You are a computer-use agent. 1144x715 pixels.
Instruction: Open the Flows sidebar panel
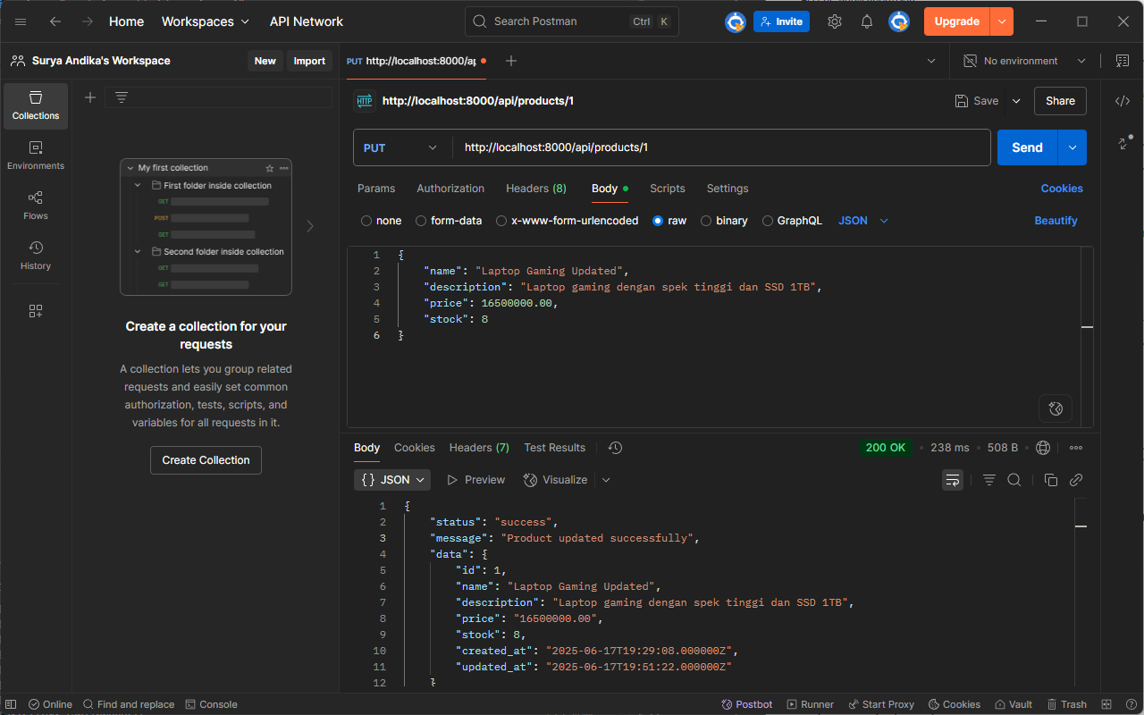[36, 205]
